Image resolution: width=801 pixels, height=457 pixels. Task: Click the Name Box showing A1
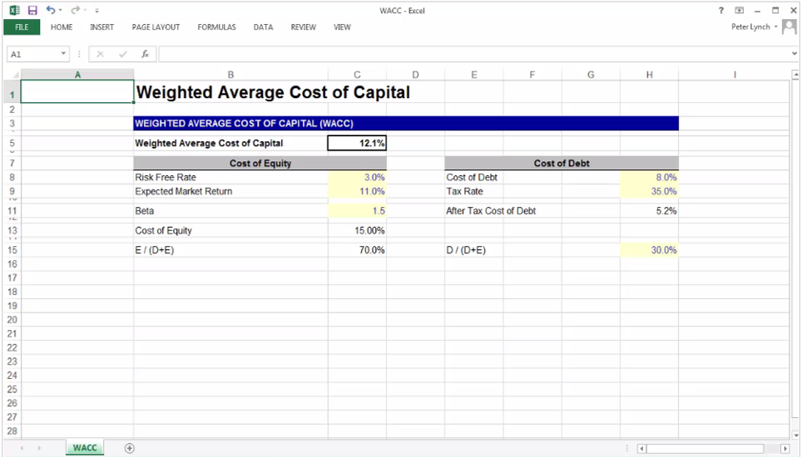click(33, 54)
